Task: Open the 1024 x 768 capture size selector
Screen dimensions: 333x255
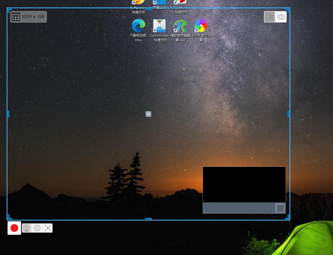Action: tap(29, 17)
